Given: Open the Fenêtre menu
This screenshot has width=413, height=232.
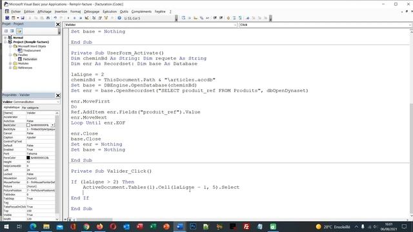Looking at the screenshot, I should point(160,12).
